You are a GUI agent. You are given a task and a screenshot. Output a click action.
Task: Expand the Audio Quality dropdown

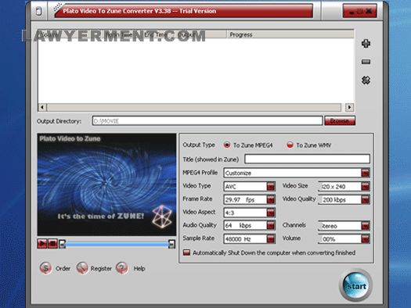(x=271, y=225)
